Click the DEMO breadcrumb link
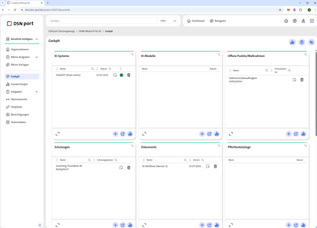The height and width of the screenshot is (228, 317). [x=90, y=31]
